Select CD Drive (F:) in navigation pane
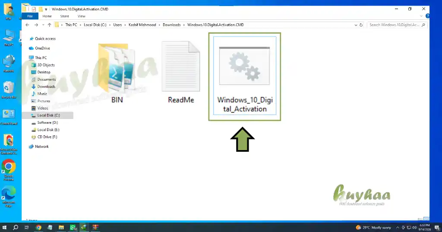 [44, 137]
